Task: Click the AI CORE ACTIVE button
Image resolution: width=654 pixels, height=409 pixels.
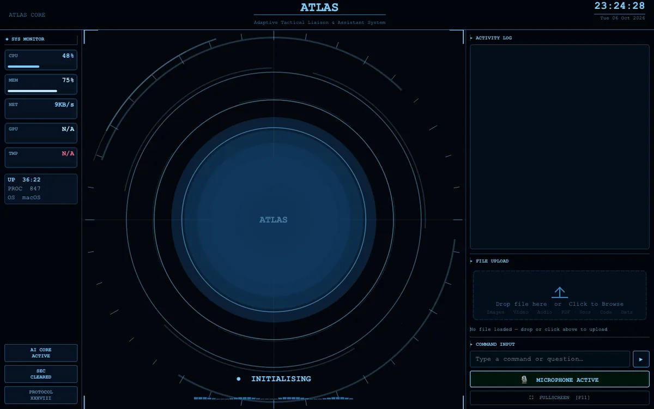Action: tap(41, 353)
